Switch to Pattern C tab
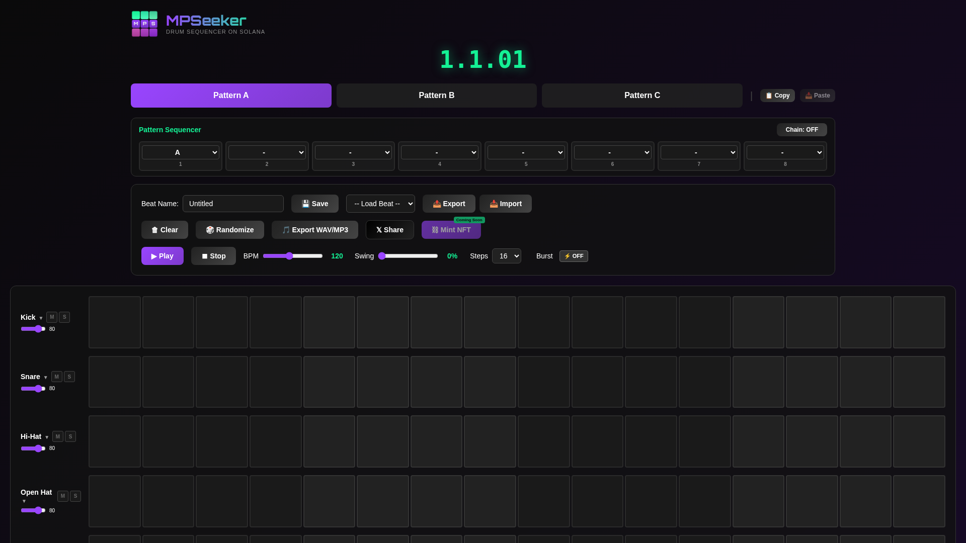 coord(642,96)
